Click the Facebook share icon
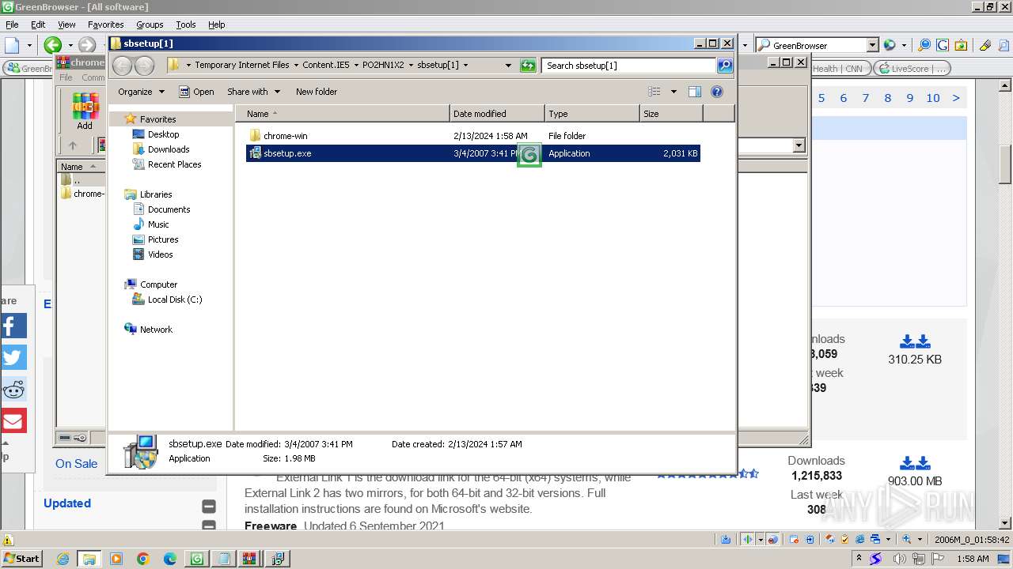The height and width of the screenshot is (569, 1013). coord(13,326)
